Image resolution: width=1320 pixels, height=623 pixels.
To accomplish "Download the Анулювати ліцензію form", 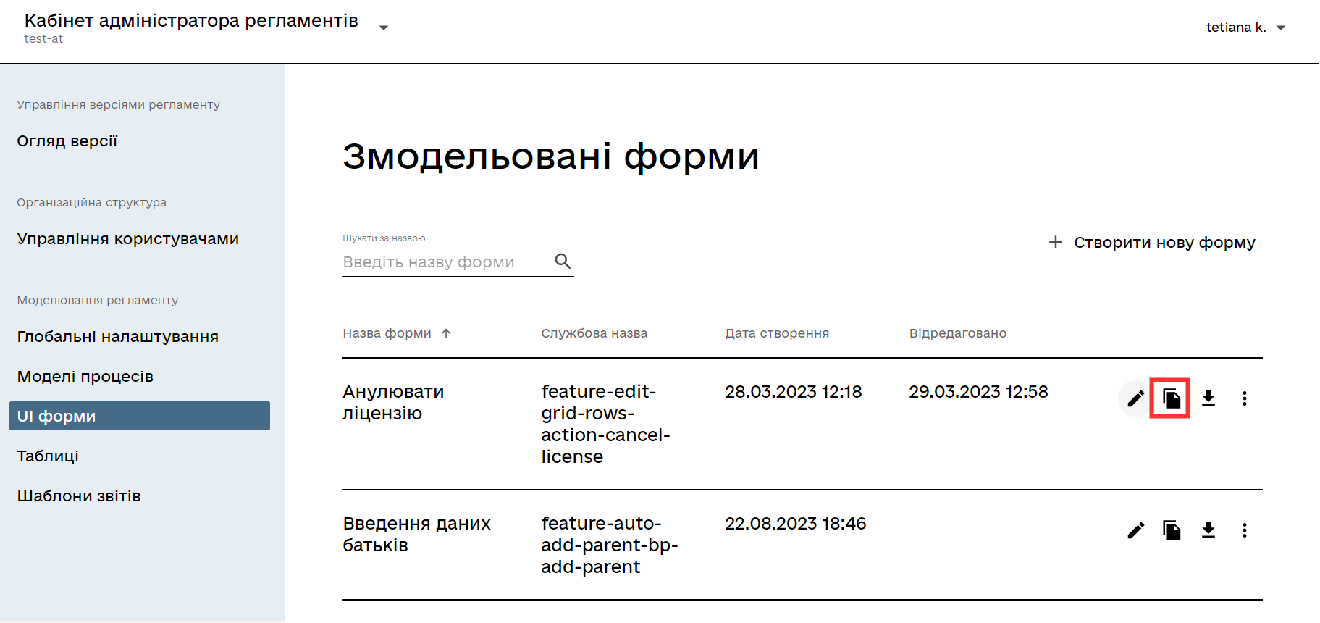I will tap(1208, 398).
